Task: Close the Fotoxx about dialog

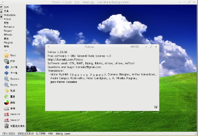Action: [x=156, y=47]
